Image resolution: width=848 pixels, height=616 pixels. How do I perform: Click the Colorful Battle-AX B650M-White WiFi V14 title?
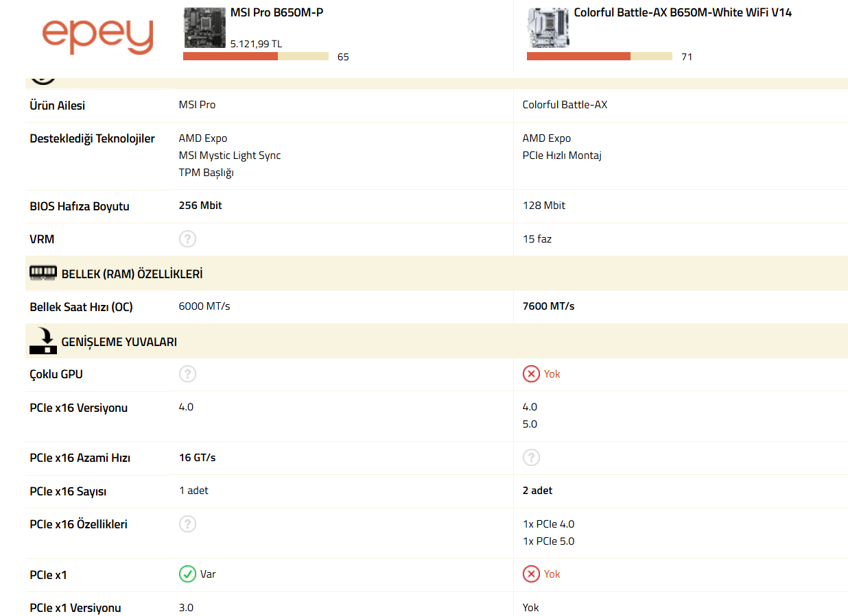click(x=683, y=12)
